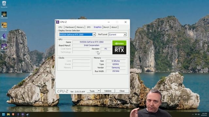Image resolution: width=209 pixels, height=117 pixels.
Task: Click the empty Shader clock field
Action: tap(81, 64)
